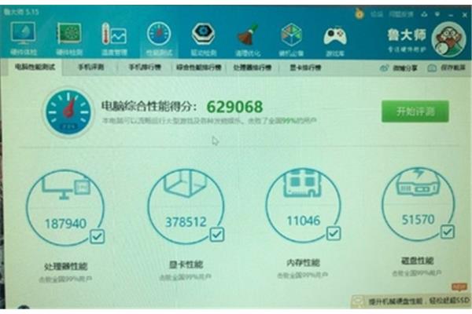Open the 驱动检测 driver detection icon

click(x=203, y=34)
